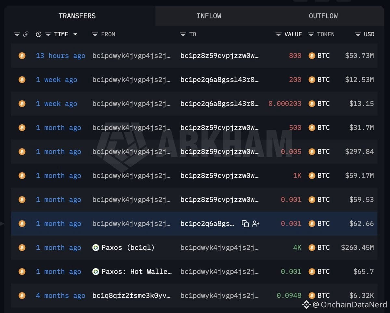Sort by the TOKEN column header
The height and width of the screenshot is (313, 390).
[x=326, y=34]
